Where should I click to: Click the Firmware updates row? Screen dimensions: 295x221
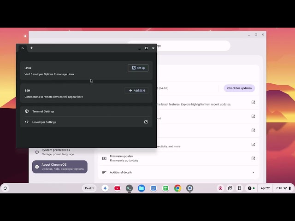point(178,158)
